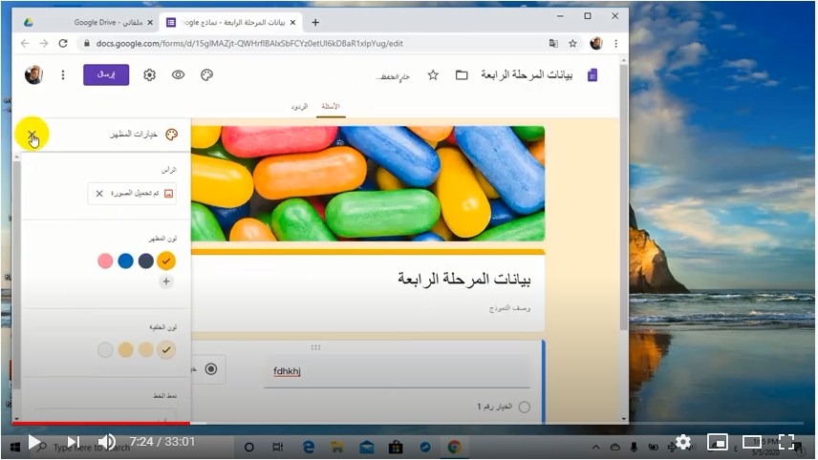Image resolution: width=818 pixels, height=460 pixels.
Task: Close the theme options side panel
Action: 32,135
